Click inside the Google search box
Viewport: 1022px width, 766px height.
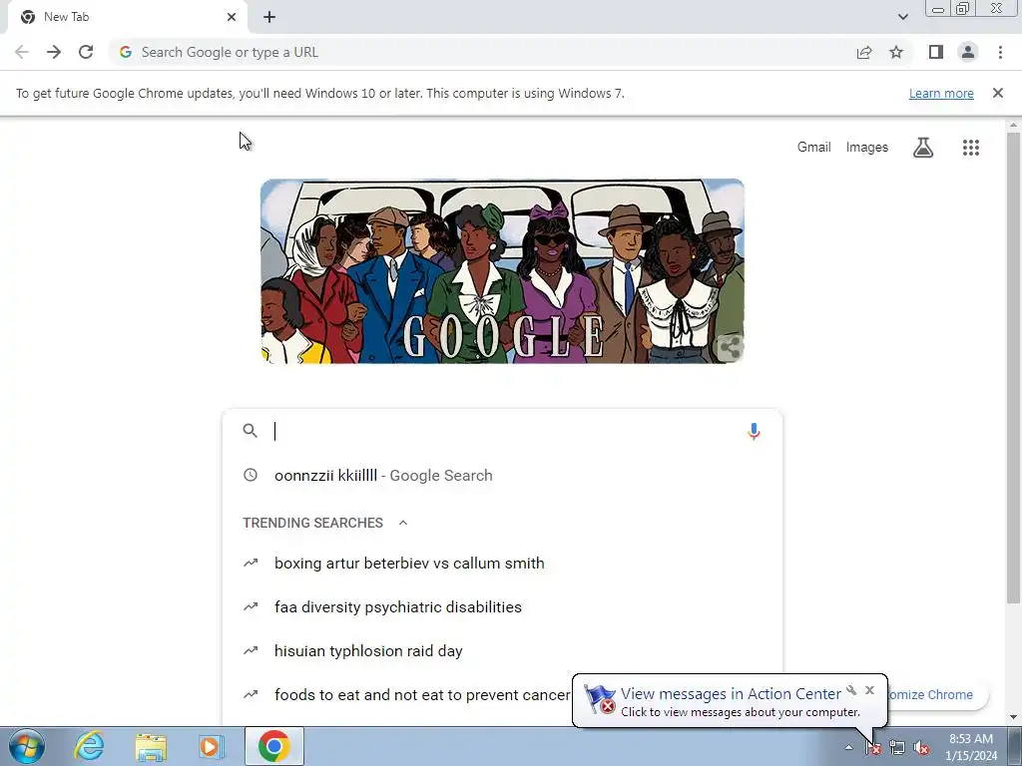502,431
